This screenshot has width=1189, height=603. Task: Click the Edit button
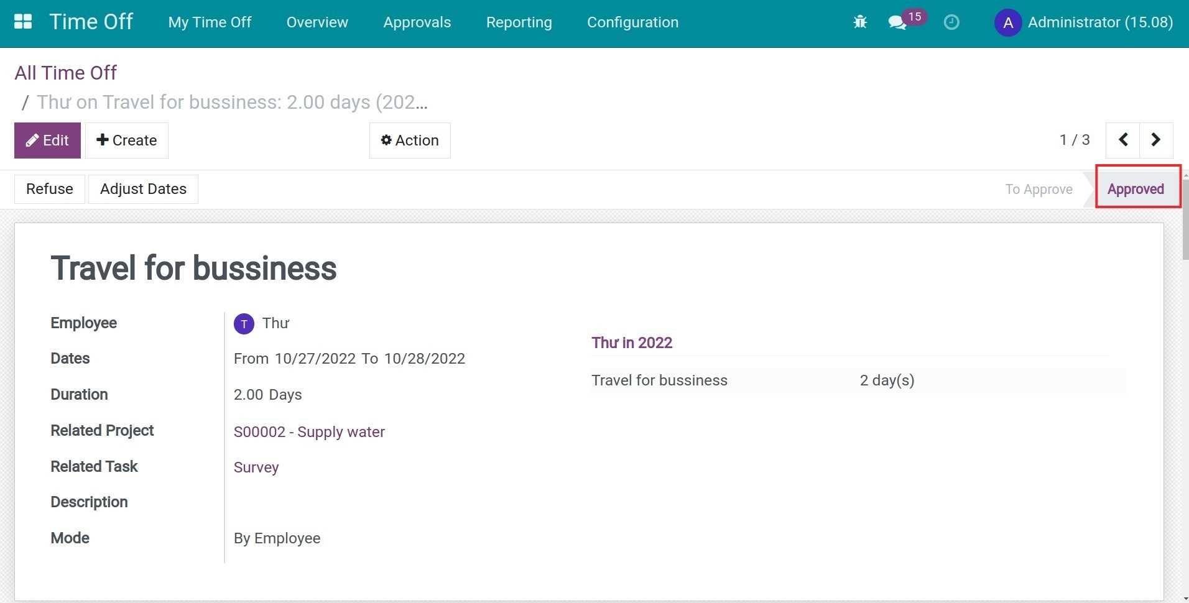(47, 140)
